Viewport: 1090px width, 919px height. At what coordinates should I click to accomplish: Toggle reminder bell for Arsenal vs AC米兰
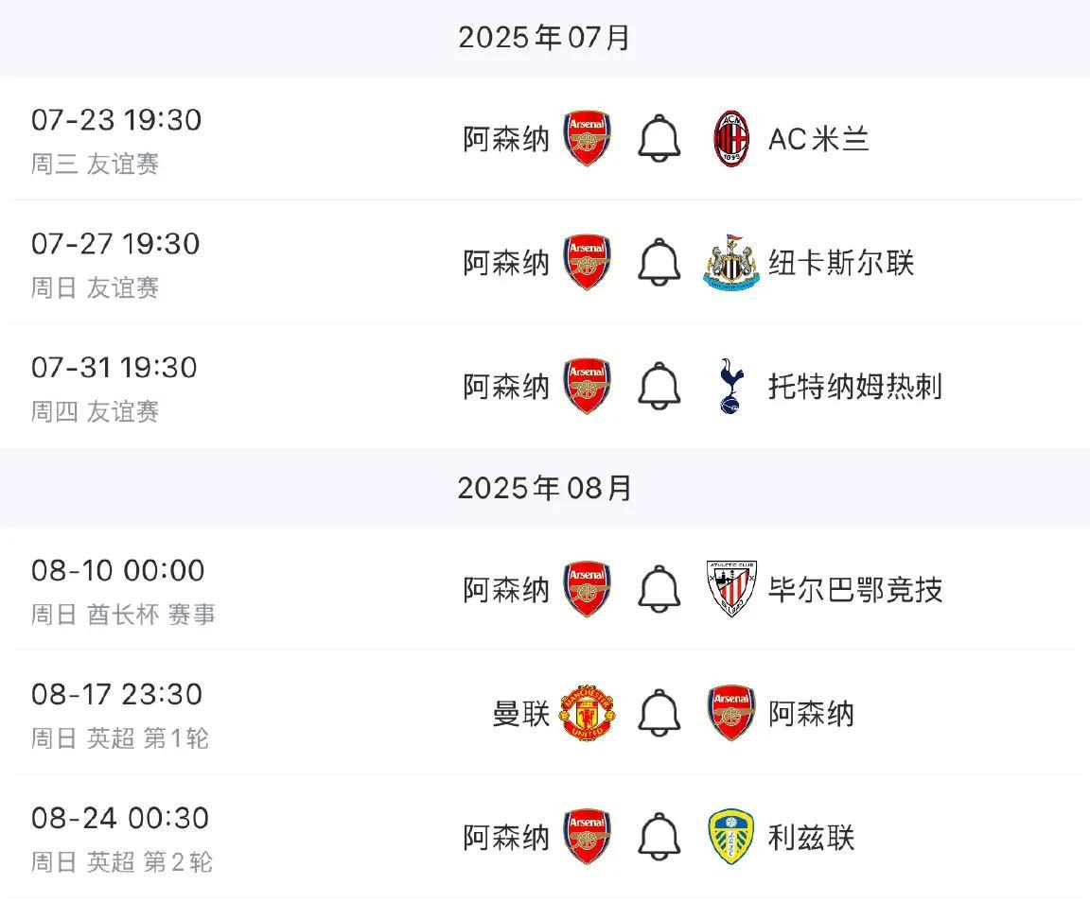(x=659, y=139)
